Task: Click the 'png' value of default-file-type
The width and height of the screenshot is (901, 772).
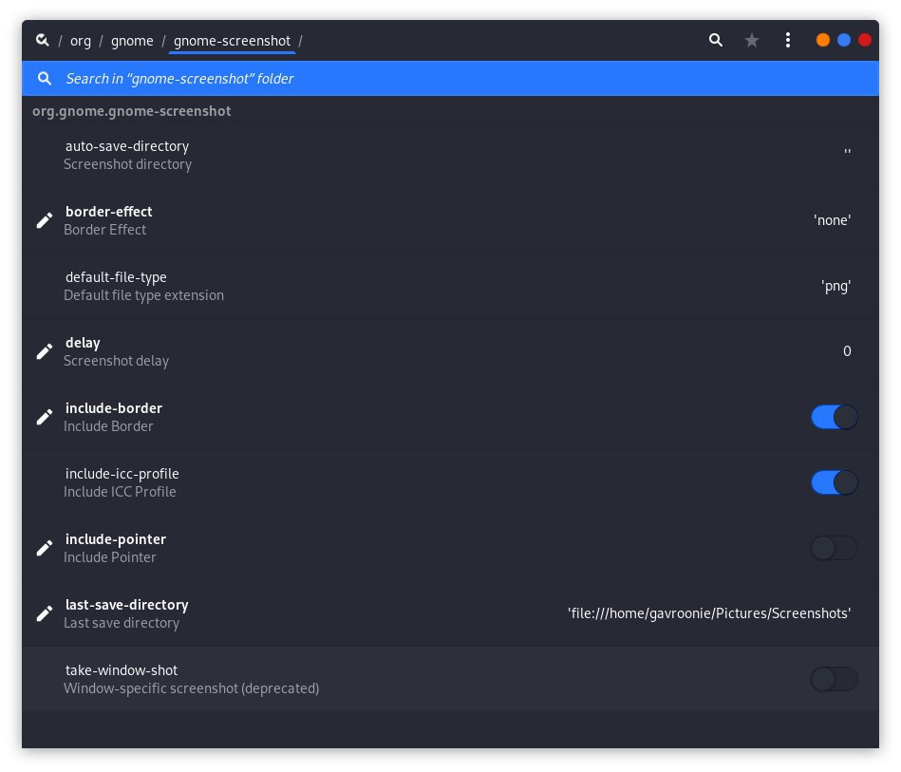Action: click(x=836, y=286)
